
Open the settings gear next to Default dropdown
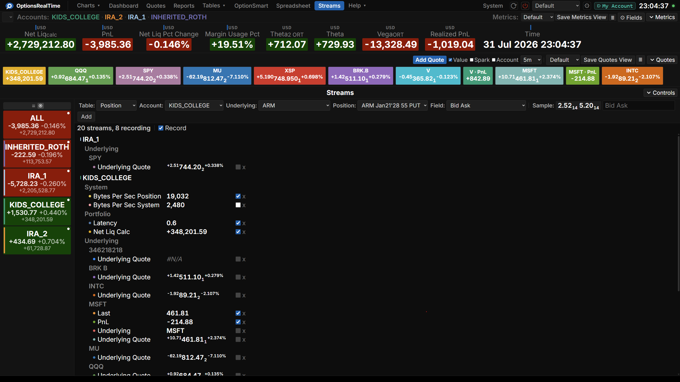(587, 6)
